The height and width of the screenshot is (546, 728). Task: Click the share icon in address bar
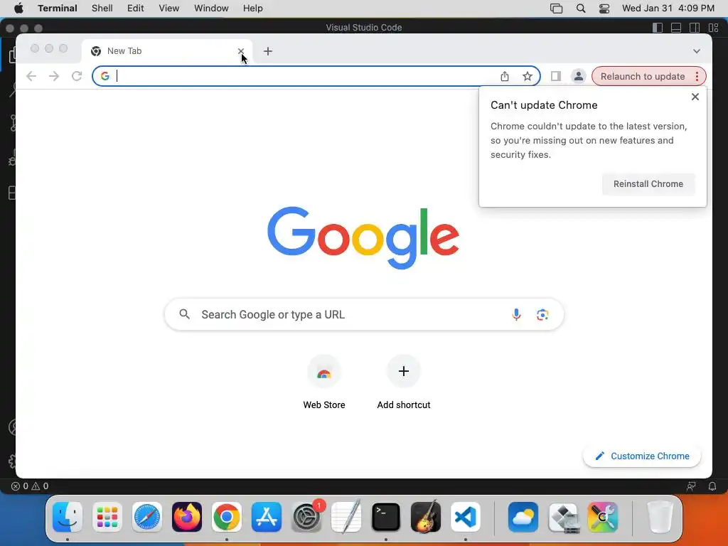click(x=505, y=76)
